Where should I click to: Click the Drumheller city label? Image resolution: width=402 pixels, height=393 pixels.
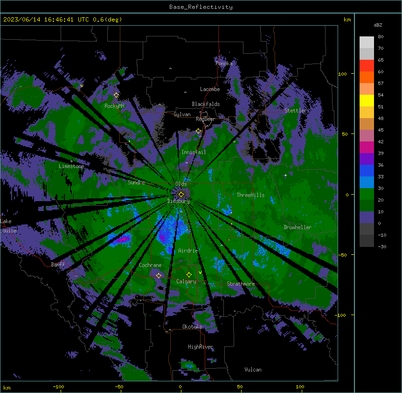pos(298,227)
